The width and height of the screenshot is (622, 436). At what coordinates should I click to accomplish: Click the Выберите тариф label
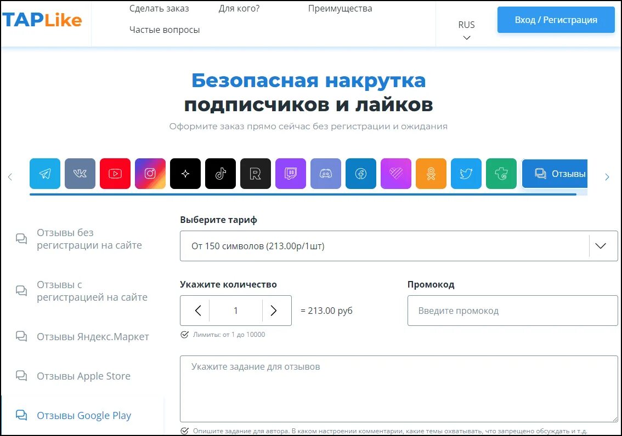(x=218, y=220)
